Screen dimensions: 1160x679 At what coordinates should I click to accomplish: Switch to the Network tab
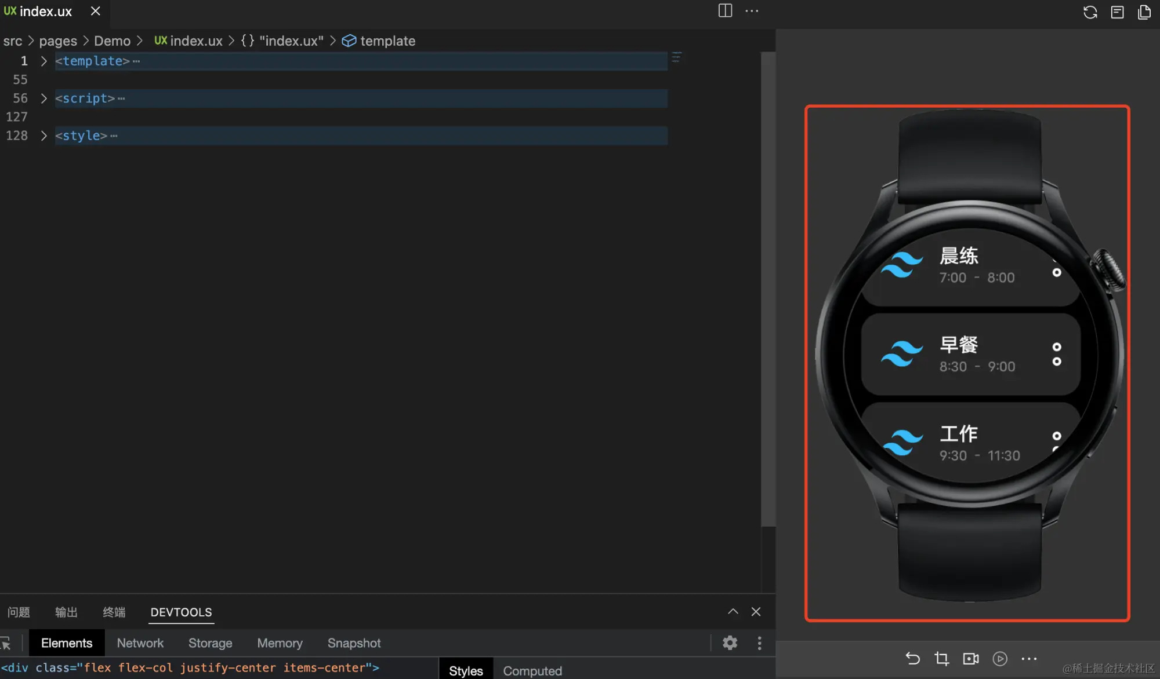[x=140, y=643]
